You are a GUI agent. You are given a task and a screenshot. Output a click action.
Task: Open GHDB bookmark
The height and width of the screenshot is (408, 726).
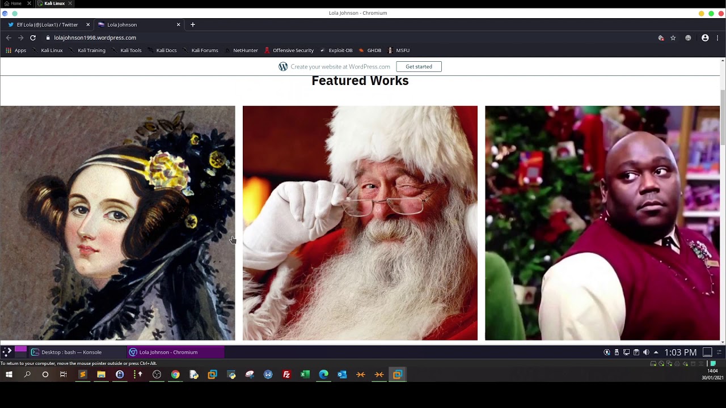pyautogui.click(x=370, y=50)
